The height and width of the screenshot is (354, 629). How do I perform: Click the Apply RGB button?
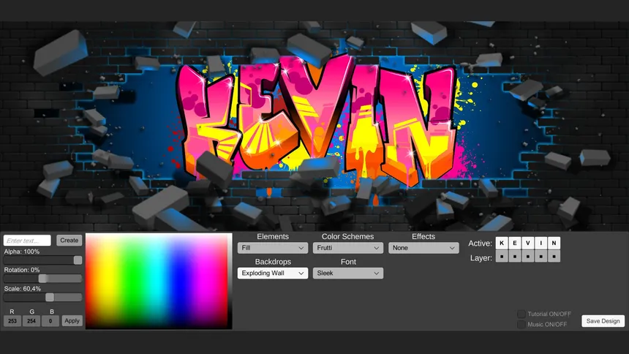72,320
